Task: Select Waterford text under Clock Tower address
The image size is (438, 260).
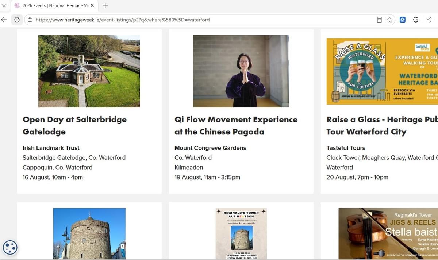Action: 339,168
